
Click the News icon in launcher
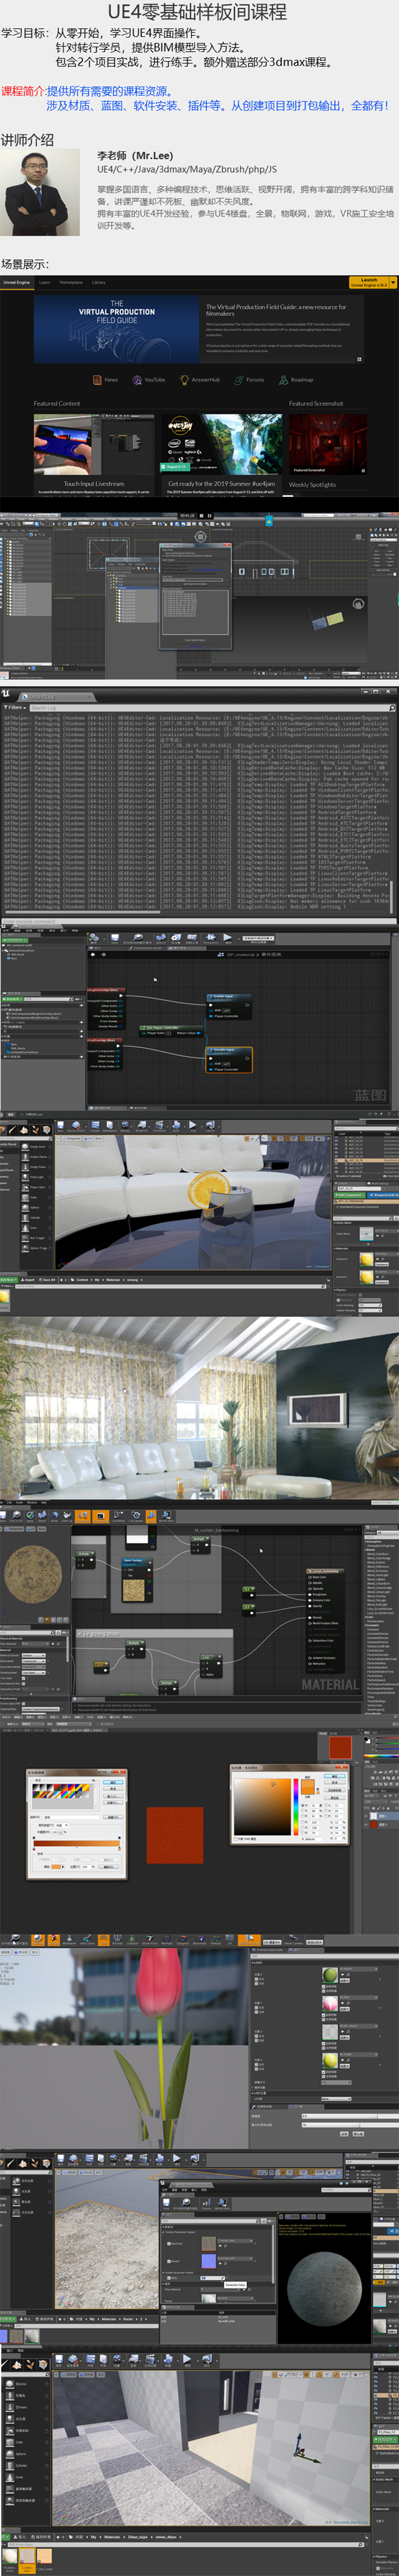point(97,380)
